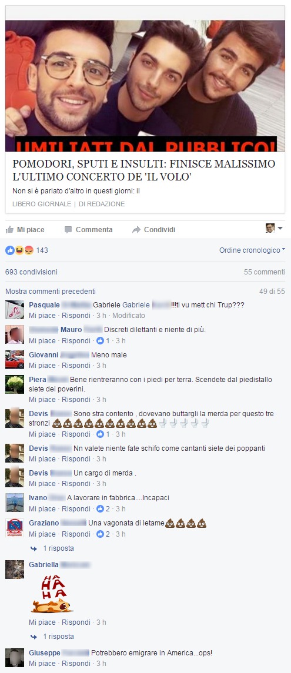Click the like count icon on Mauro's comment
291x673 pixels.
click(101, 340)
